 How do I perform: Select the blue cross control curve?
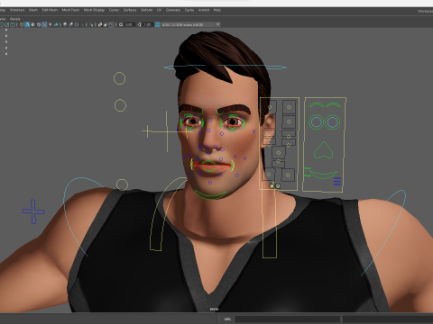(33, 211)
